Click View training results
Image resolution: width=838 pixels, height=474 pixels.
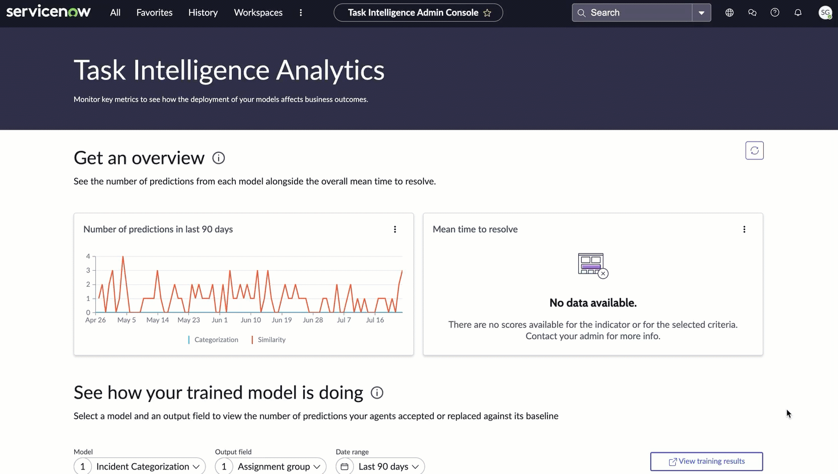(x=707, y=461)
